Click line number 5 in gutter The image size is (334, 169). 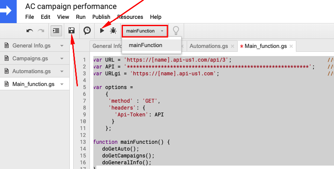point(84,87)
